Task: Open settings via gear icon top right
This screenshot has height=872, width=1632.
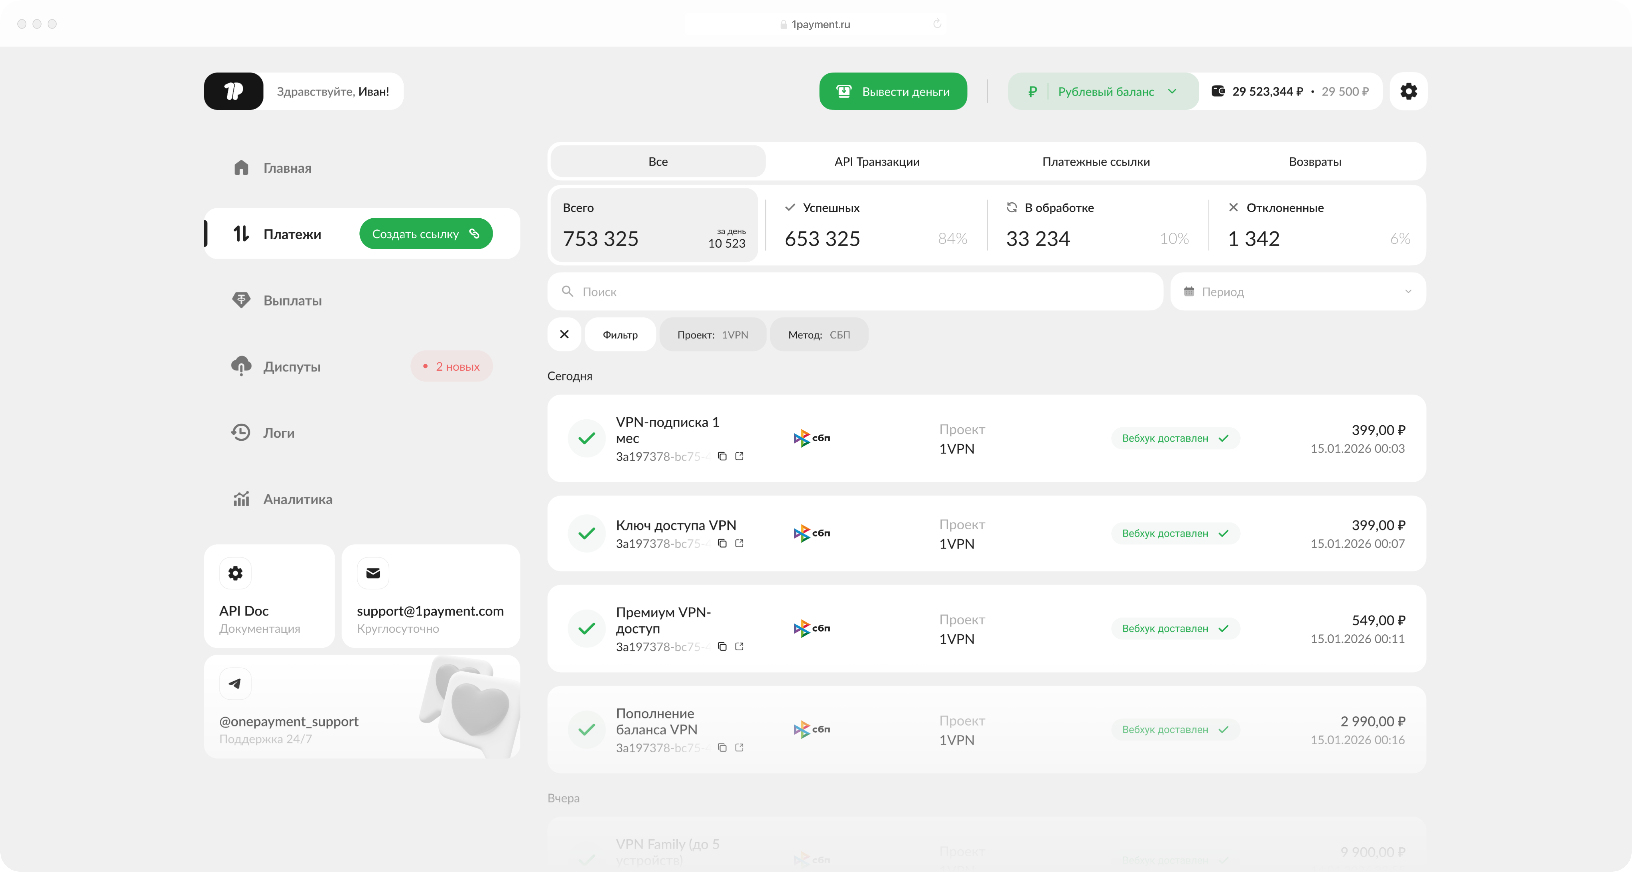Action: pos(1409,91)
